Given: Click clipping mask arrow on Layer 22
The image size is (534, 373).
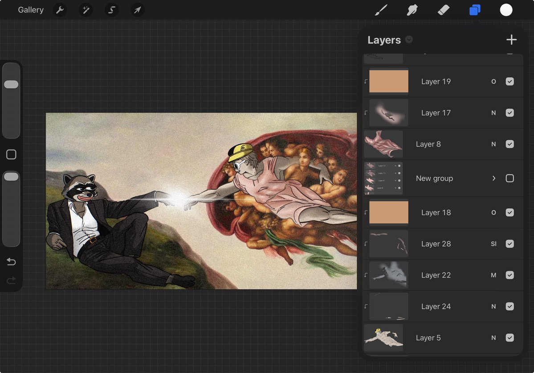Looking at the screenshot, I should [366, 275].
